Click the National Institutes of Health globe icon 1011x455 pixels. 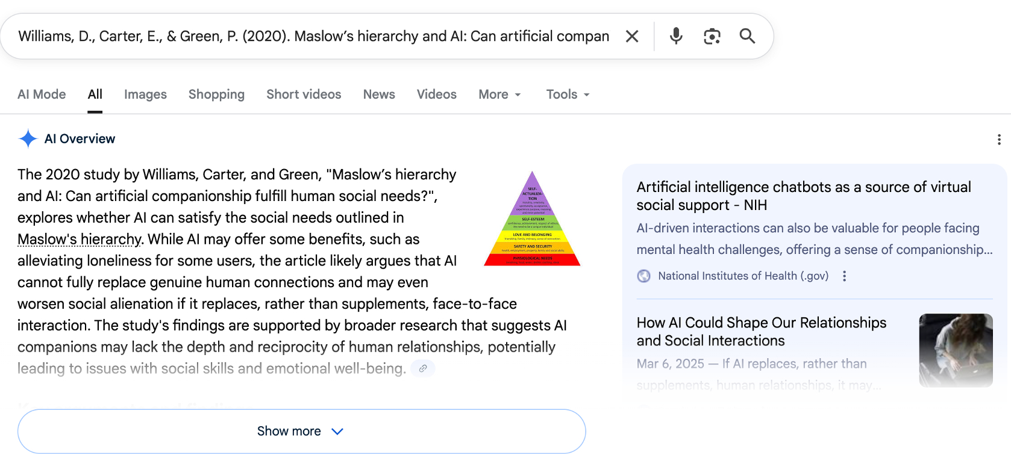click(x=644, y=276)
